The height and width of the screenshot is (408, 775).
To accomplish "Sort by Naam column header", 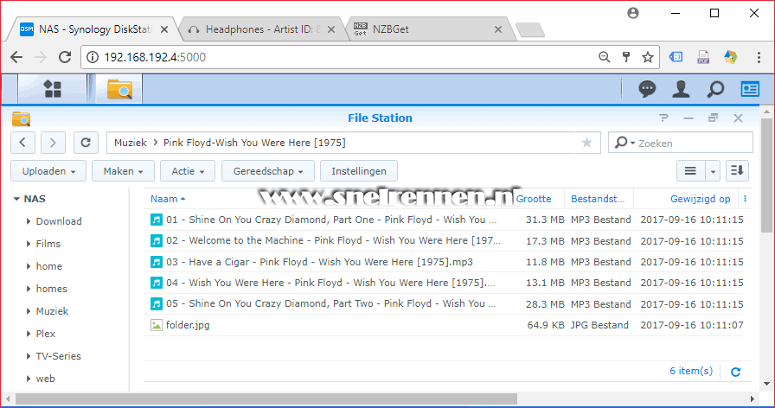I will click(164, 199).
